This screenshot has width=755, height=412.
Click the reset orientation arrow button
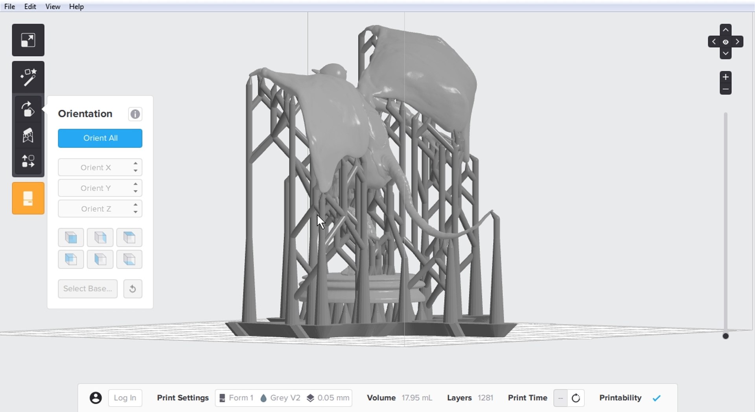[x=133, y=289]
